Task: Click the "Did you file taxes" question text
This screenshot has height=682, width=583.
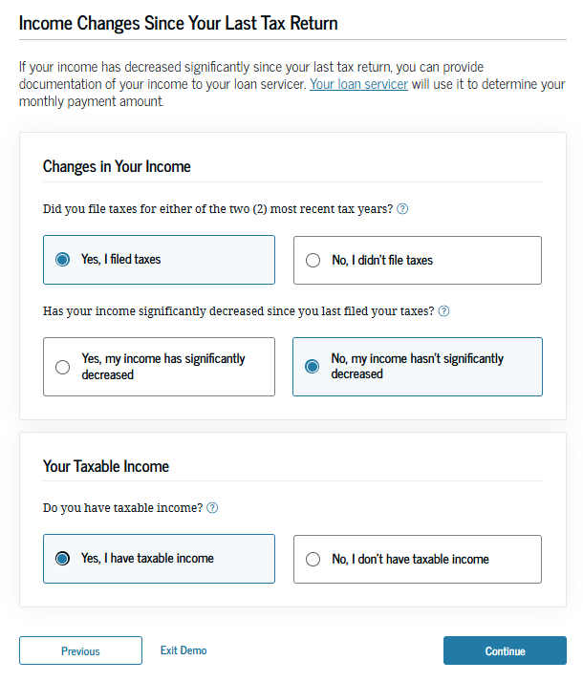Action: [218, 209]
